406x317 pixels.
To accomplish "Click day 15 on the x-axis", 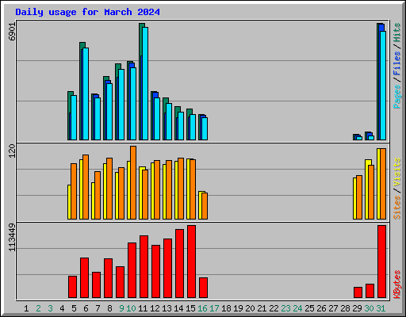I will (190, 308).
